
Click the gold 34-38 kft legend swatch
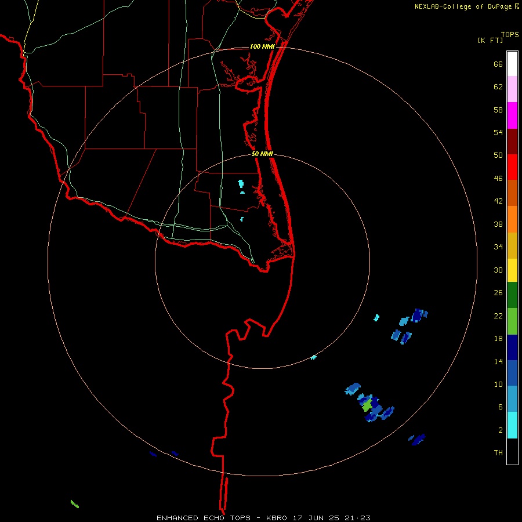point(512,245)
